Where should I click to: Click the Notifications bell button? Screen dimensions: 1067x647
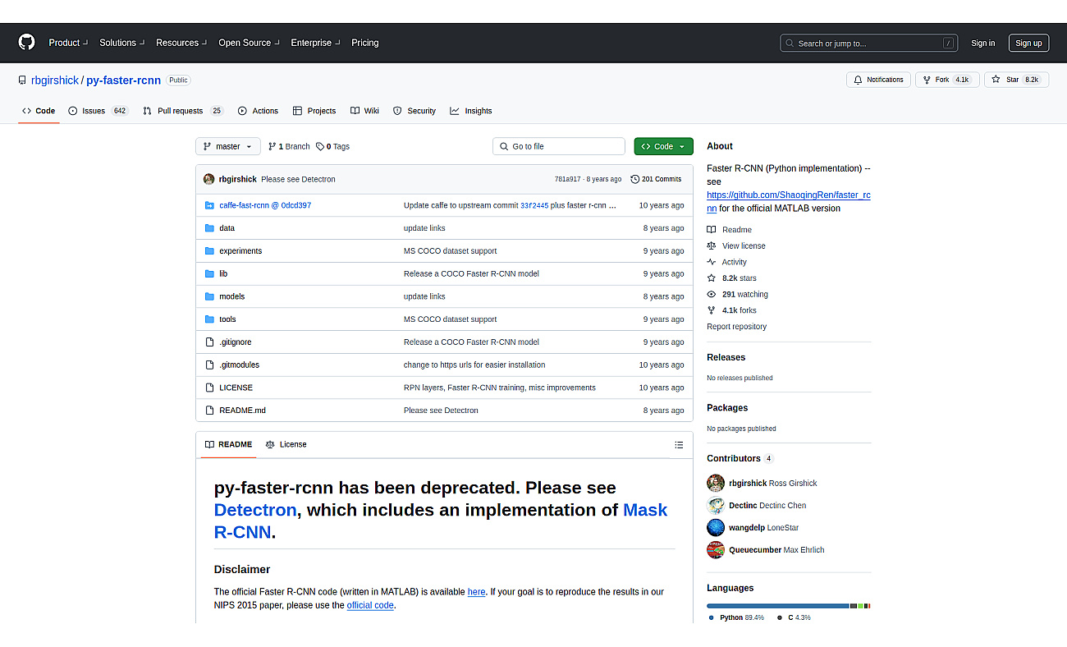click(x=878, y=80)
